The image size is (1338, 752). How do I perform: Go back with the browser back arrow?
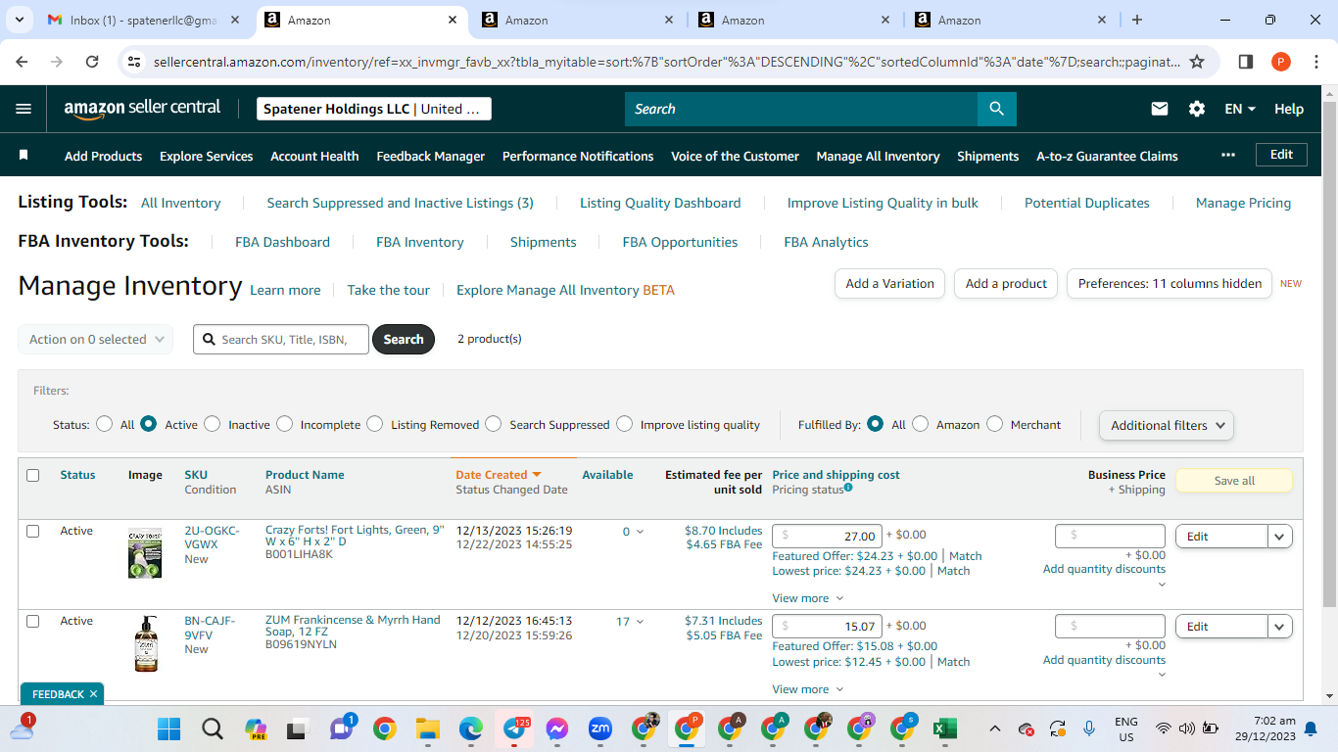pyautogui.click(x=23, y=62)
